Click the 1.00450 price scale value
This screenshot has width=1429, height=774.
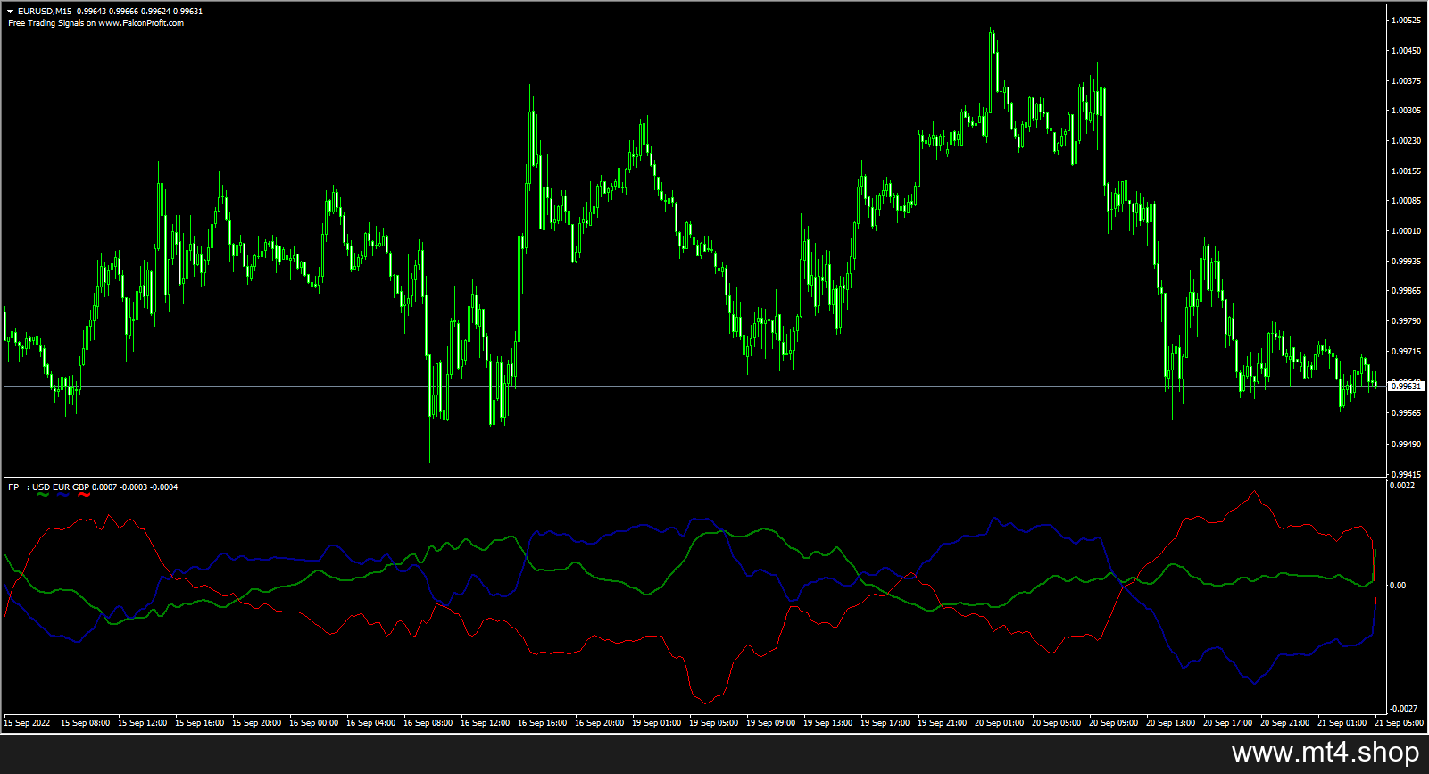coord(1407,51)
